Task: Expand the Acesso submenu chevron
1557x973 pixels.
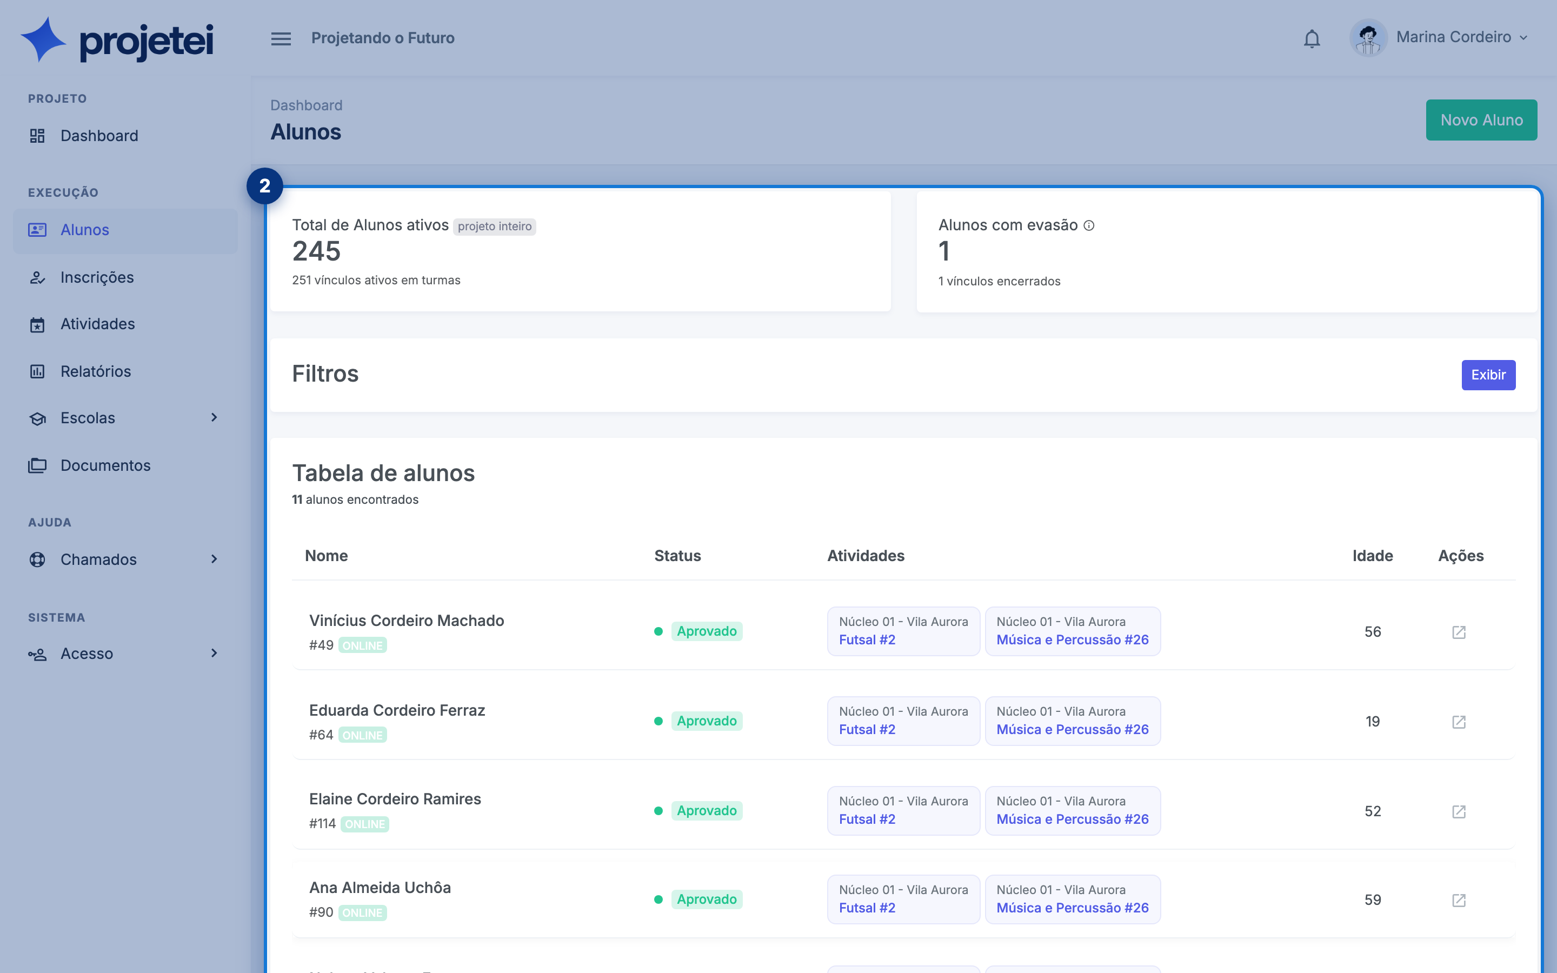Action: click(214, 653)
